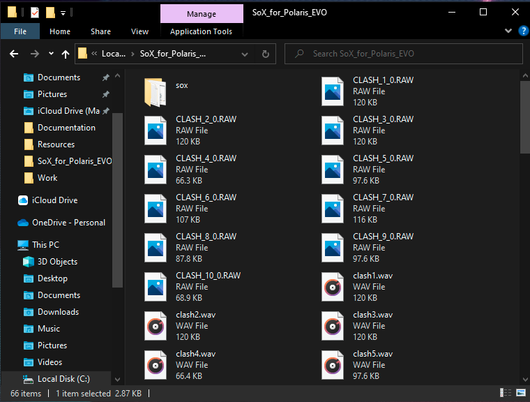This screenshot has height=402, width=530.
Task: Unpin Documents from Quick access
Action: click(x=105, y=77)
